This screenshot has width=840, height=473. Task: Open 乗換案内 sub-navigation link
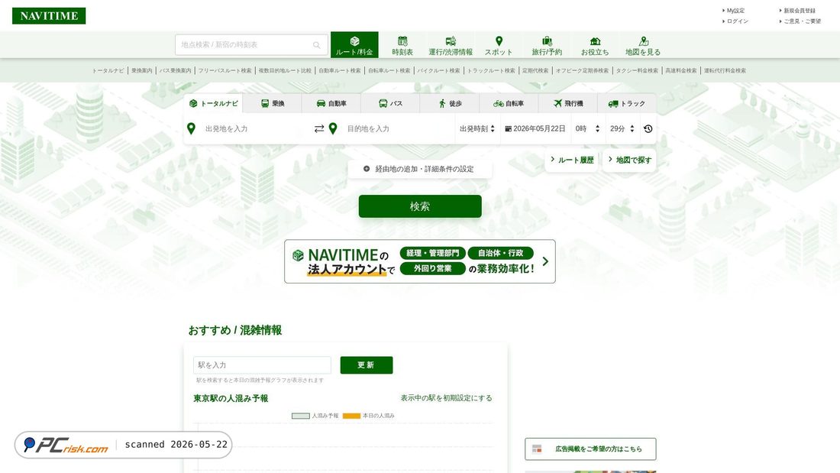(x=142, y=71)
